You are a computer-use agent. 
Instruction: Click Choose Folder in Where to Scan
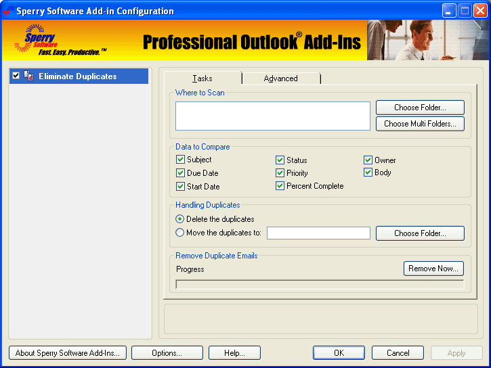point(420,108)
